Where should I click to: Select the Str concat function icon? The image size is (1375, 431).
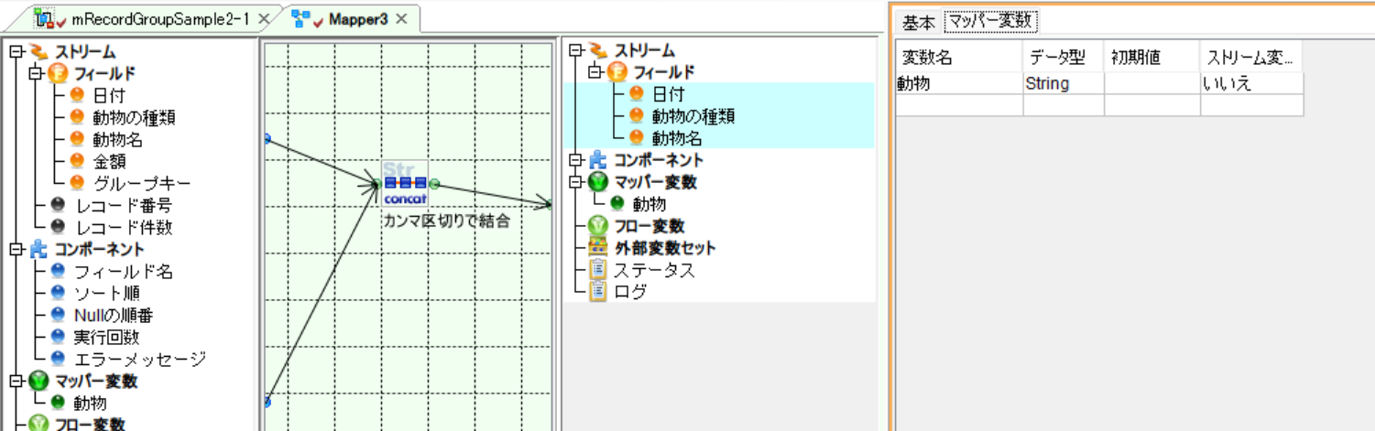pyautogui.click(x=404, y=184)
